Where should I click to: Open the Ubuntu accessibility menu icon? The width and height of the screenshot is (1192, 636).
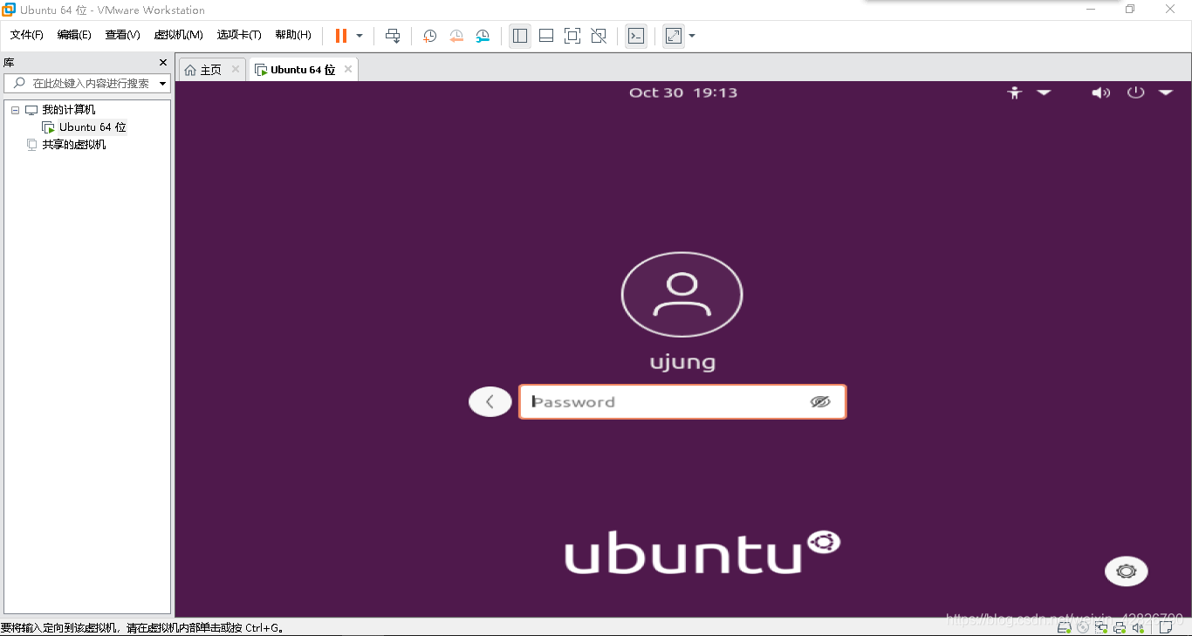coord(1014,92)
